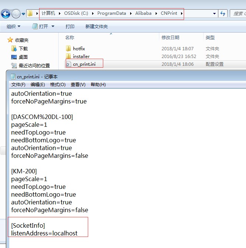Click the Notepad title bar cn_print.ini - 记事本
Image resolution: width=246 pixels, height=248 pixels.
click(37, 77)
